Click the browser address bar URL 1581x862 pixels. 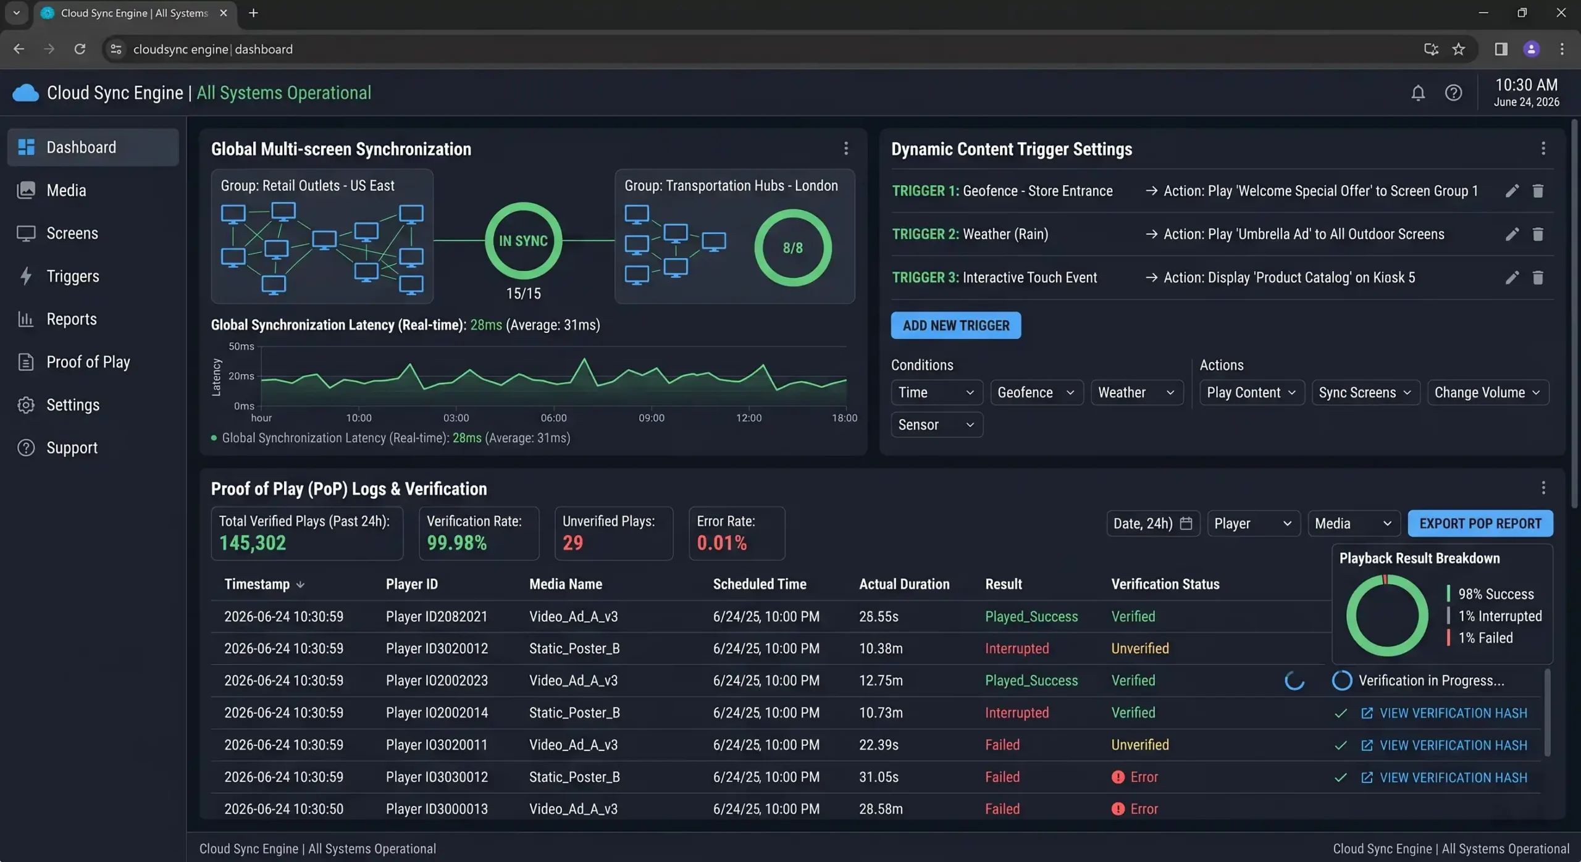pos(213,49)
